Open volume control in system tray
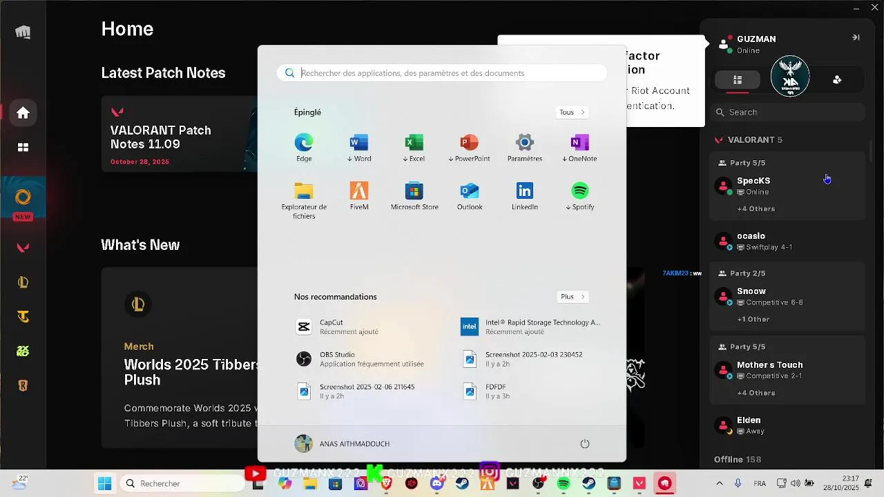 pyautogui.click(x=795, y=483)
